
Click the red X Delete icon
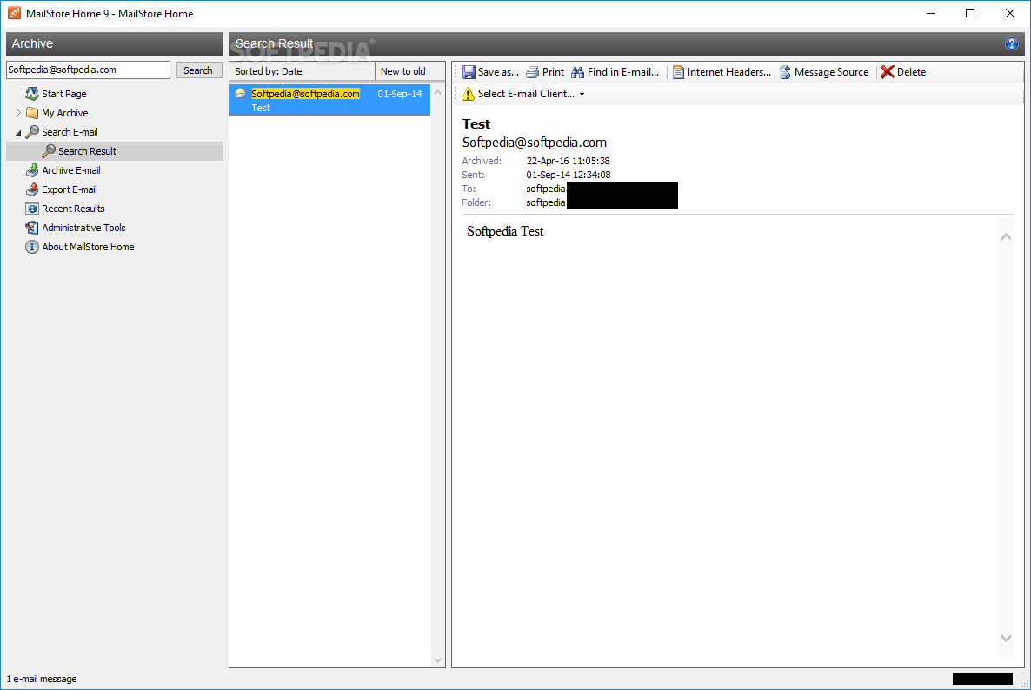pyautogui.click(x=887, y=71)
